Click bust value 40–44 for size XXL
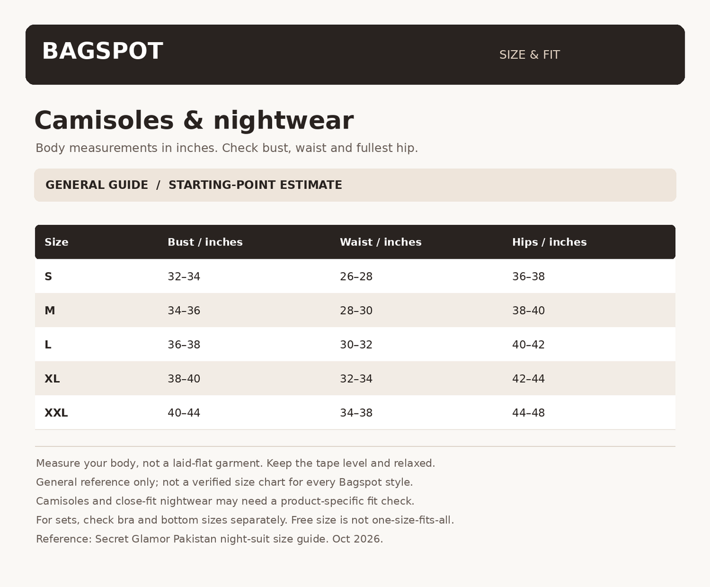The width and height of the screenshot is (710, 587). [x=184, y=413]
